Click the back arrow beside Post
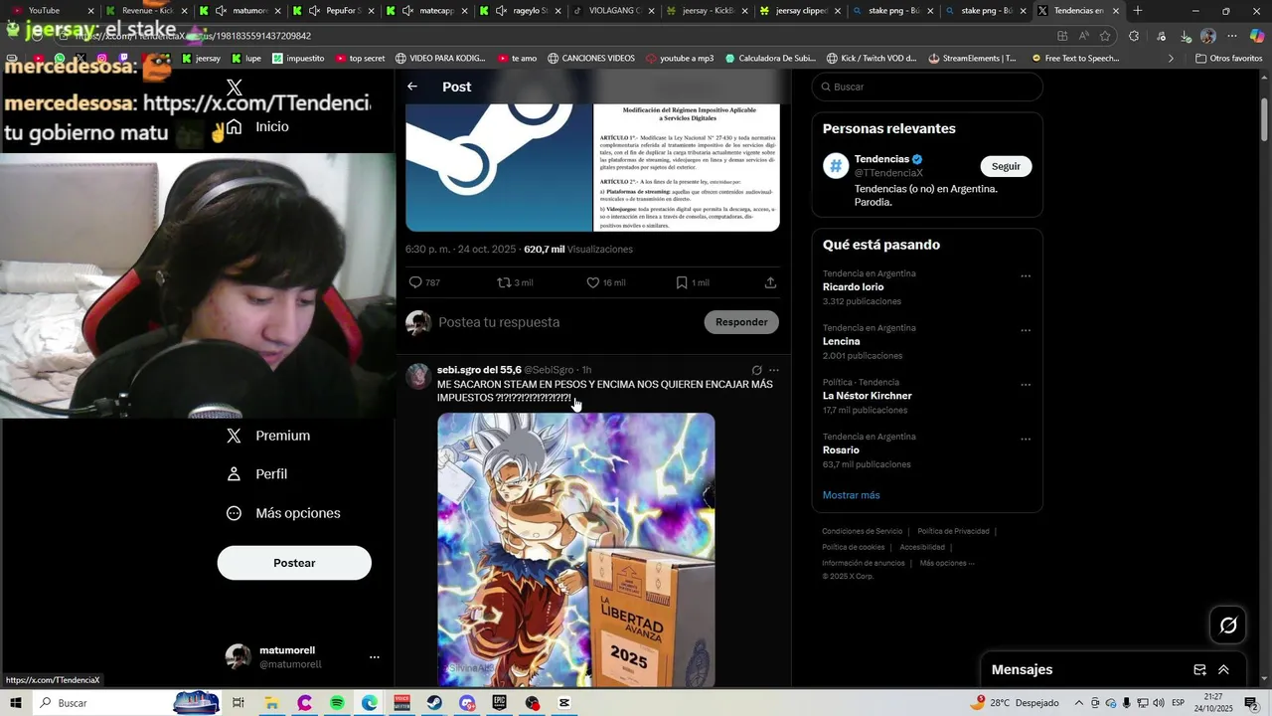 click(x=412, y=87)
